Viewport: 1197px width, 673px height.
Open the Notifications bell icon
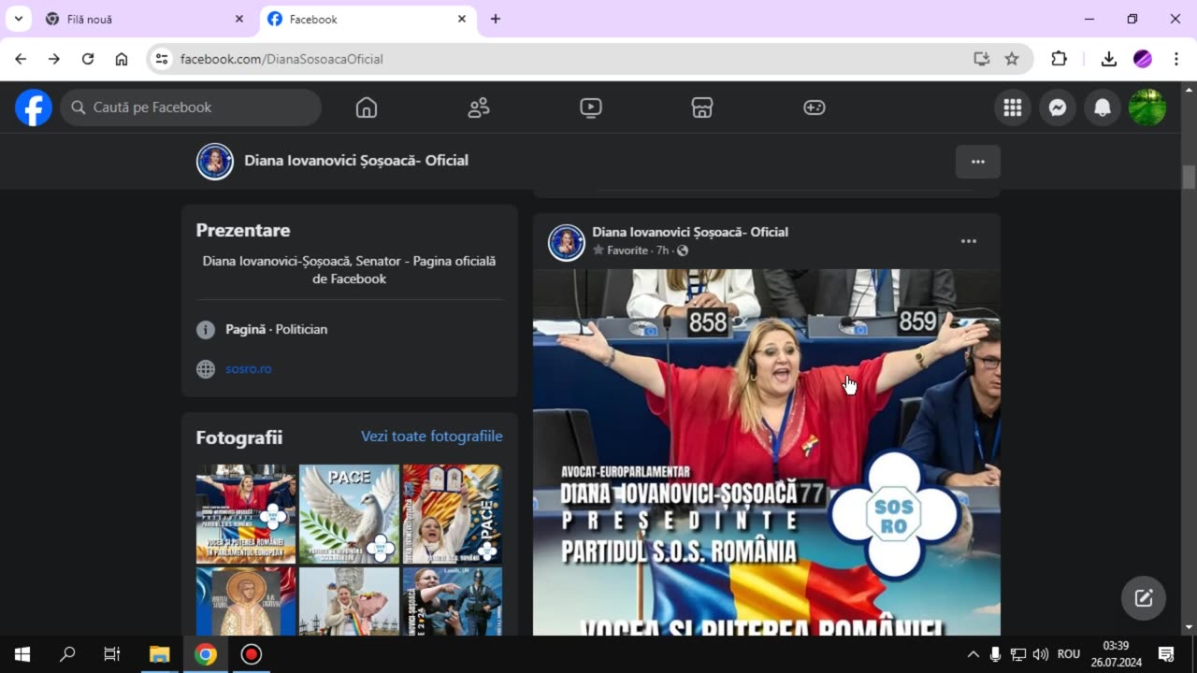pyautogui.click(x=1103, y=107)
